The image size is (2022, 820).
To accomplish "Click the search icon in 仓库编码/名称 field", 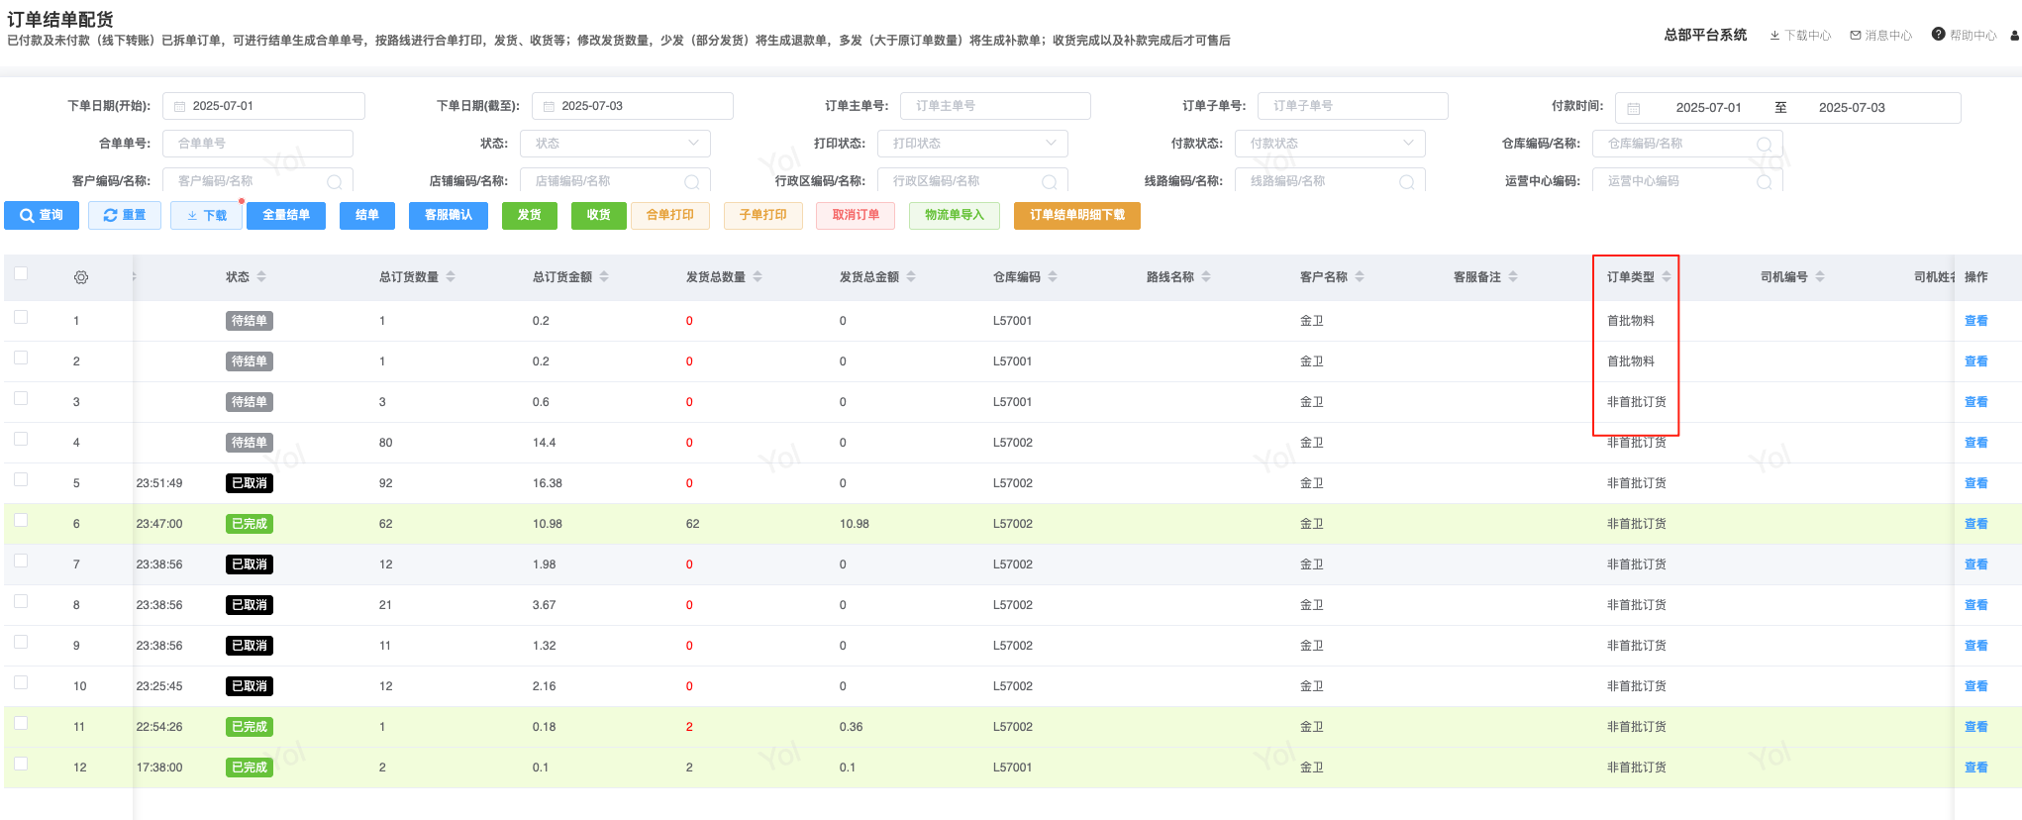I will click(x=1764, y=145).
